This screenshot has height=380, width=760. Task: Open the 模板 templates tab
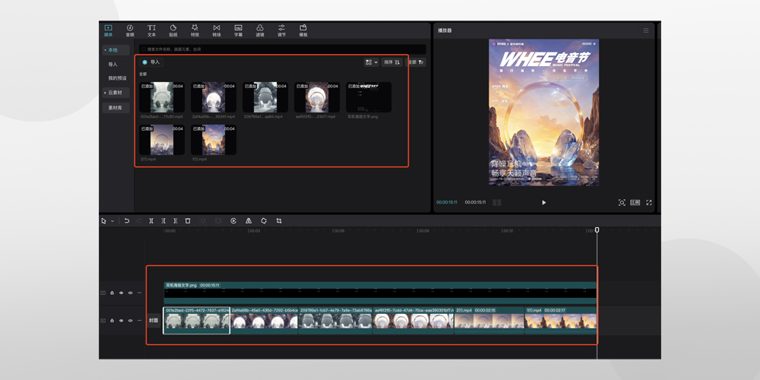(x=303, y=30)
